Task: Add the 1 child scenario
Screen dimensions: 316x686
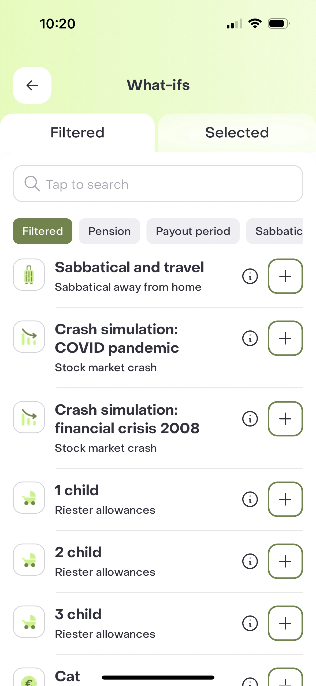Action: click(x=285, y=499)
